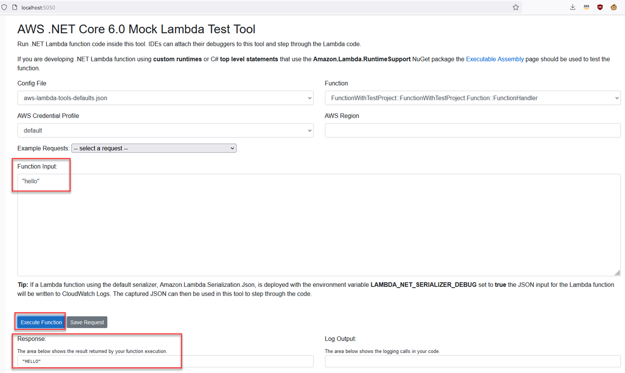Click the page info icon beside the URL

point(14,7)
